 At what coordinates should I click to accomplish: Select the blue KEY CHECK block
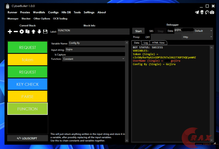[27, 84]
